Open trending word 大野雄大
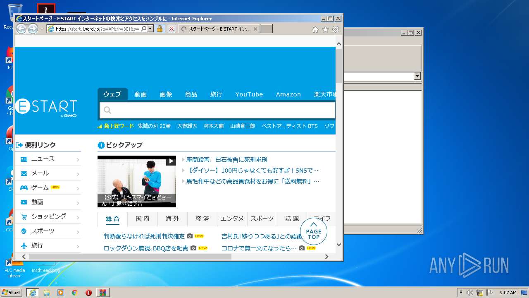529x298 pixels. click(187, 126)
